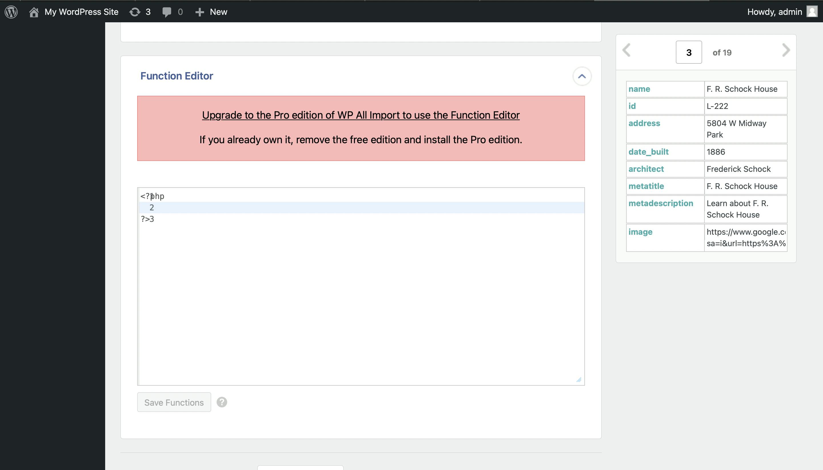Screen dimensions: 823x470
Task: Click the address field label
Action: [x=644, y=123]
